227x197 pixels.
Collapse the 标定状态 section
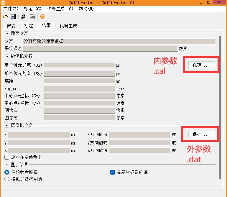(x=7, y=33)
